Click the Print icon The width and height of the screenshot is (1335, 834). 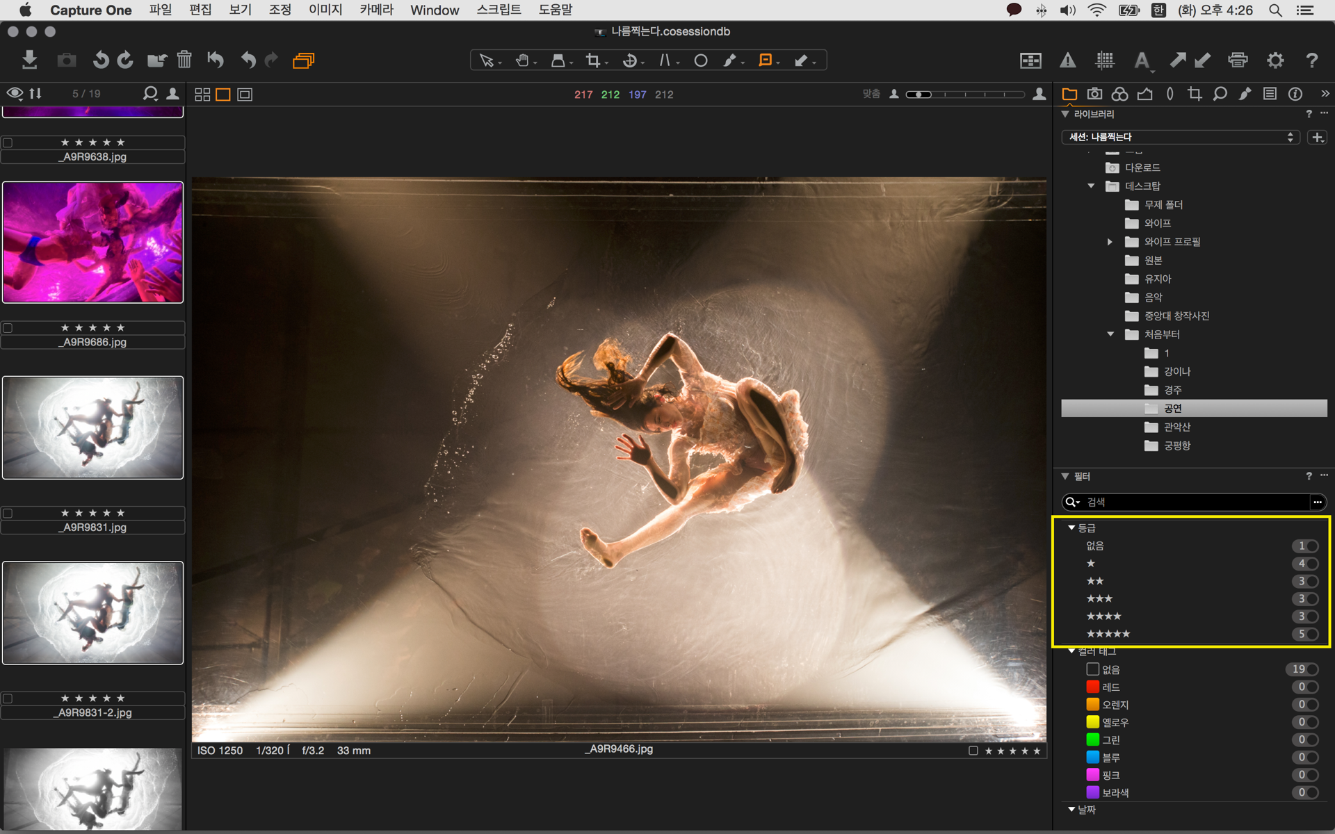point(1238,60)
